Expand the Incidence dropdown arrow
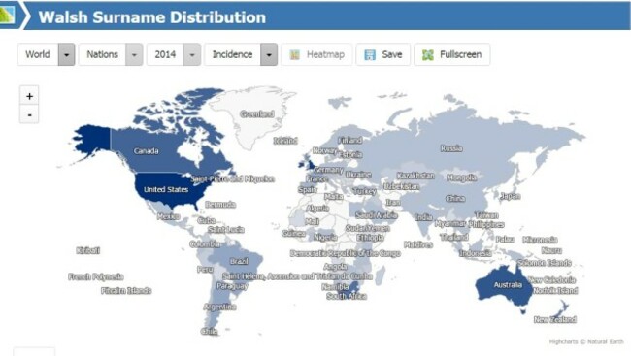 (269, 54)
